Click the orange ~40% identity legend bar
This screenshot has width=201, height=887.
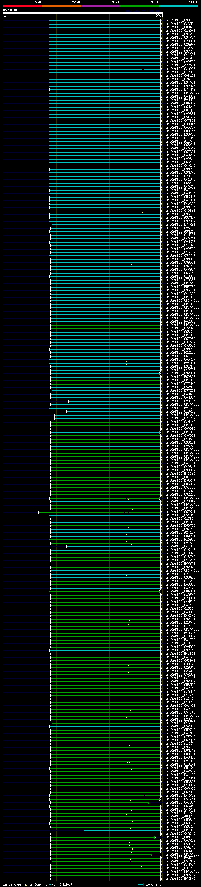click(x=62, y=6)
